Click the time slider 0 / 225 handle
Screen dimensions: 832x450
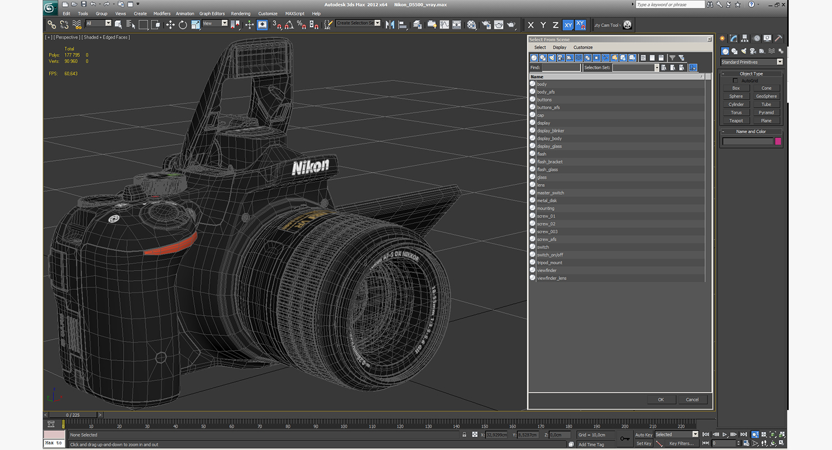[73, 415]
